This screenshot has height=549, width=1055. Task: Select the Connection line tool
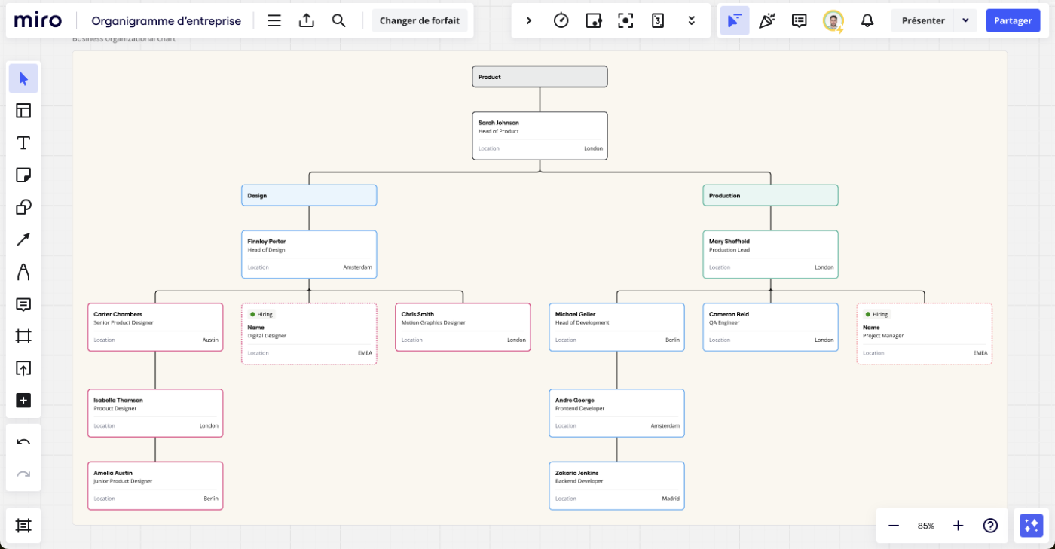coord(23,239)
